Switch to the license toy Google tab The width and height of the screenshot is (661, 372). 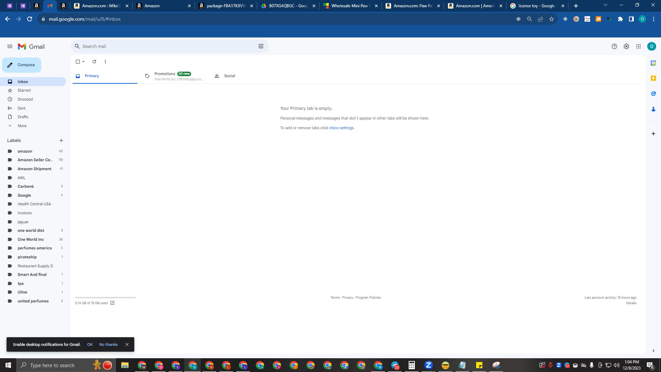(x=537, y=6)
